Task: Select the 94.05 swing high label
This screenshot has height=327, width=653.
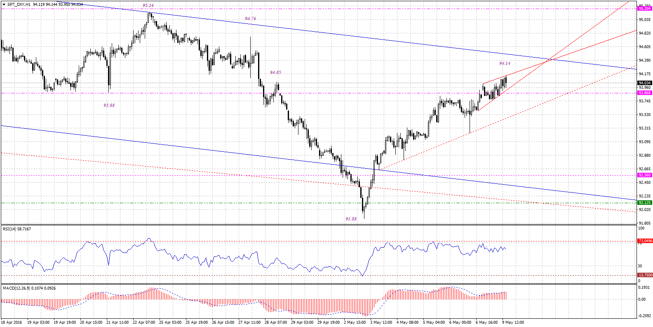Action: [x=275, y=72]
